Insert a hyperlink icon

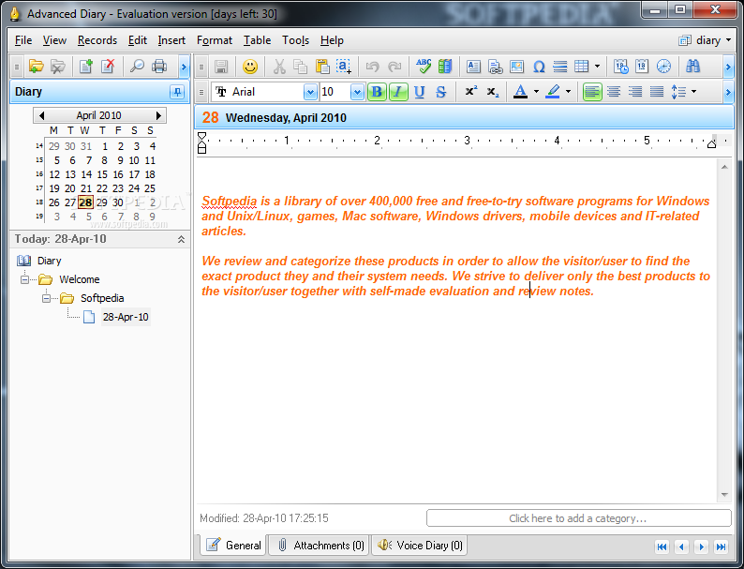(x=495, y=66)
